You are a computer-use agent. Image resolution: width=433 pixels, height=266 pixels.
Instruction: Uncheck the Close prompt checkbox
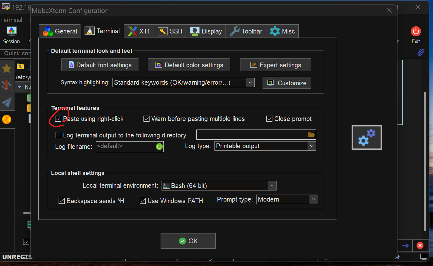pos(269,119)
